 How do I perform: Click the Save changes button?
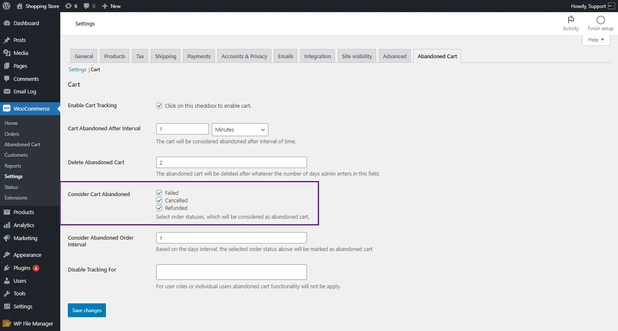pyautogui.click(x=87, y=310)
